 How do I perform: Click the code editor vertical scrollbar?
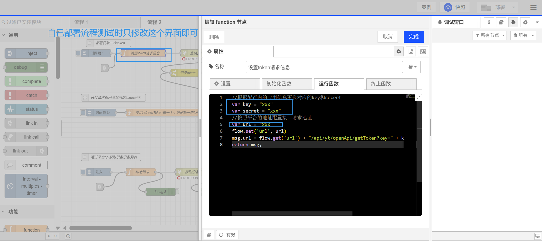[419, 142]
